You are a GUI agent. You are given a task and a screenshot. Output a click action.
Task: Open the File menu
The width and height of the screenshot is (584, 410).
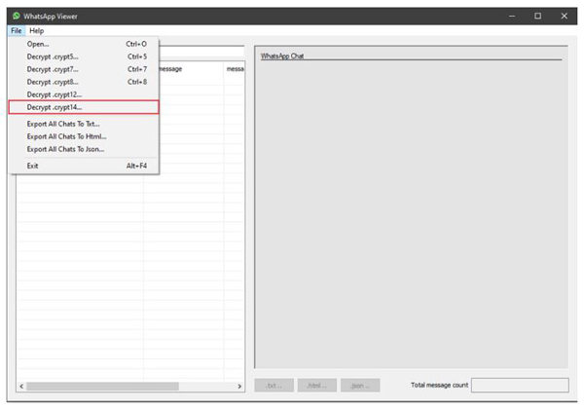coord(17,31)
